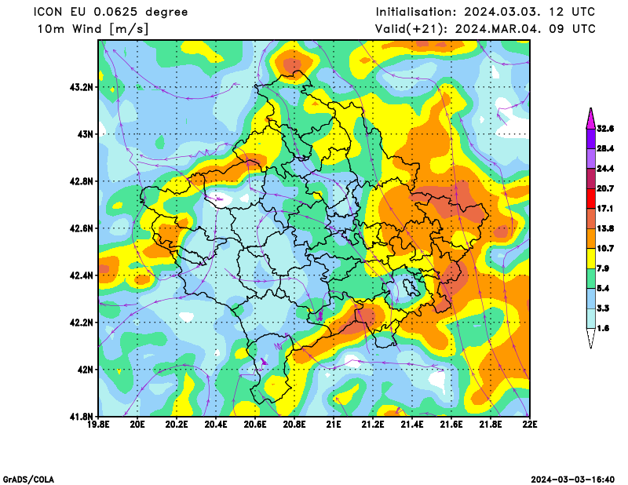Image resolution: width=628 pixels, height=485 pixels.
Task: Click the orange colorbar swatch above 10.7
Action: click(591, 239)
